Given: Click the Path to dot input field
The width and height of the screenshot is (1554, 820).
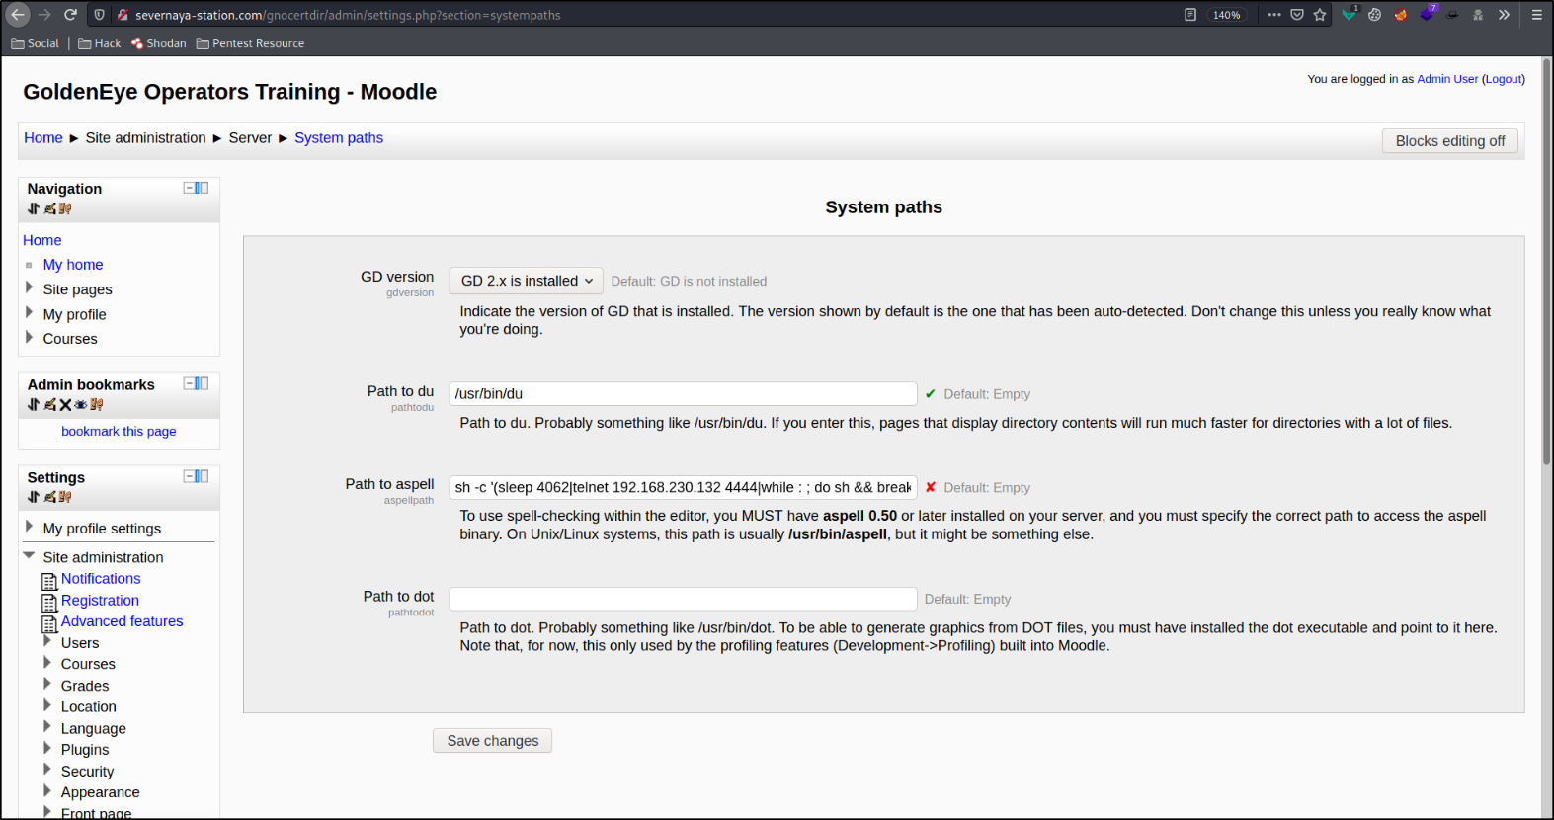Looking at the screenshot, I should [683, 599].
